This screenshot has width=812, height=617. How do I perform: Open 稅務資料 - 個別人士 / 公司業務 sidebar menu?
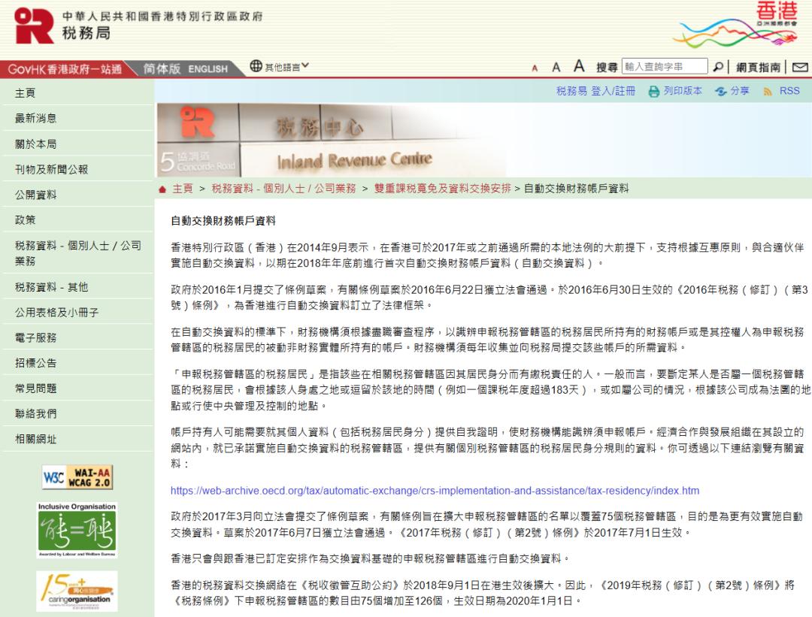pyautogui.click(x=78, y=253)
